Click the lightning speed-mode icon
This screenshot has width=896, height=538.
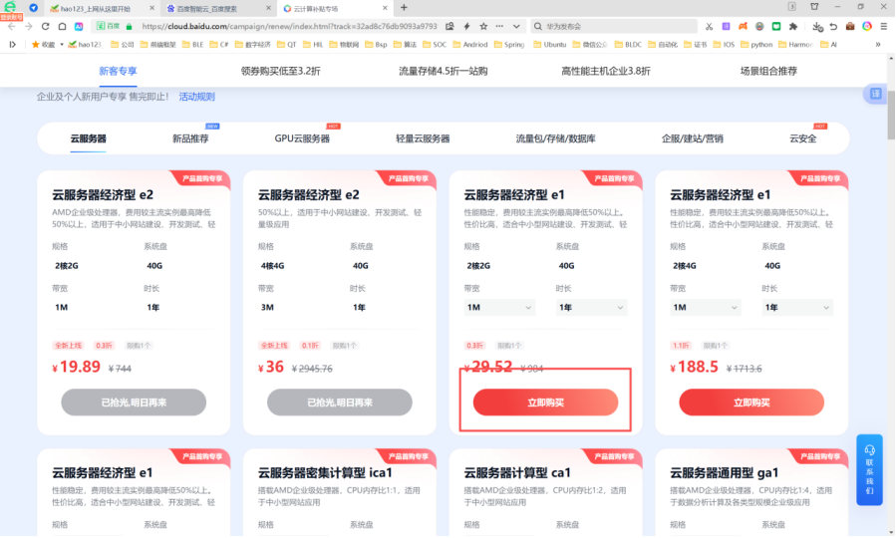466,26
